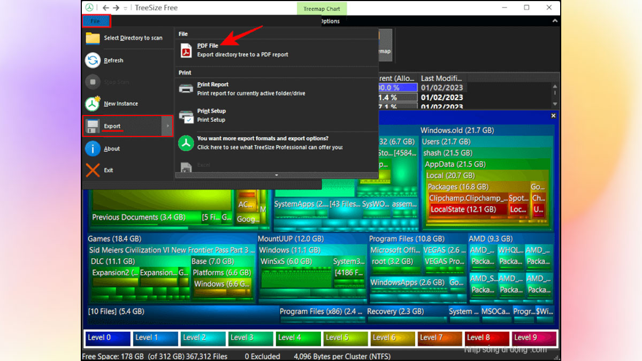Select the Level 4 color swatch
Image resolution: width=642 pixels, height=361 pixels.
[298, 338]
